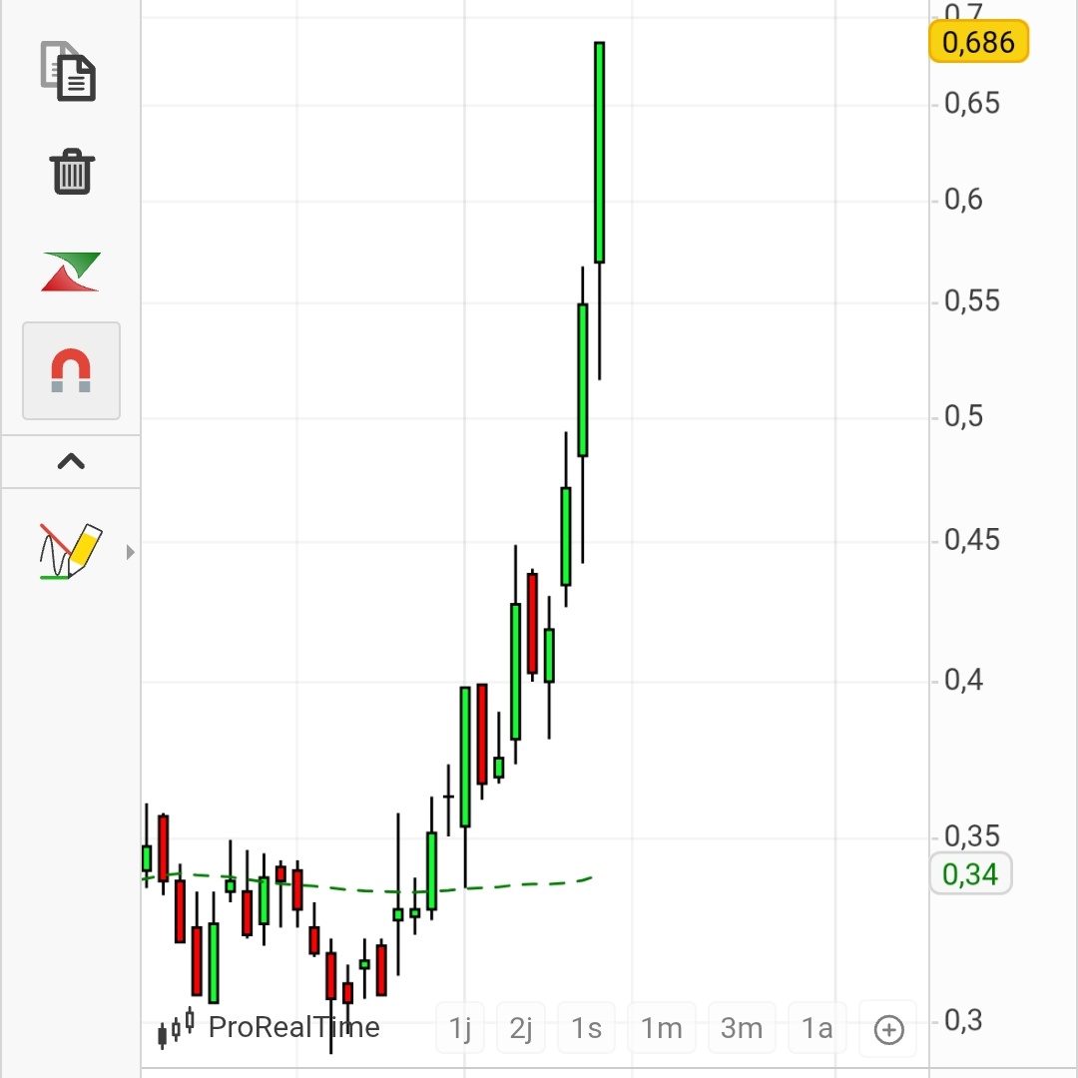1078x1078 pixels.
Task: Select the trash delete icon
Action: 70,172
